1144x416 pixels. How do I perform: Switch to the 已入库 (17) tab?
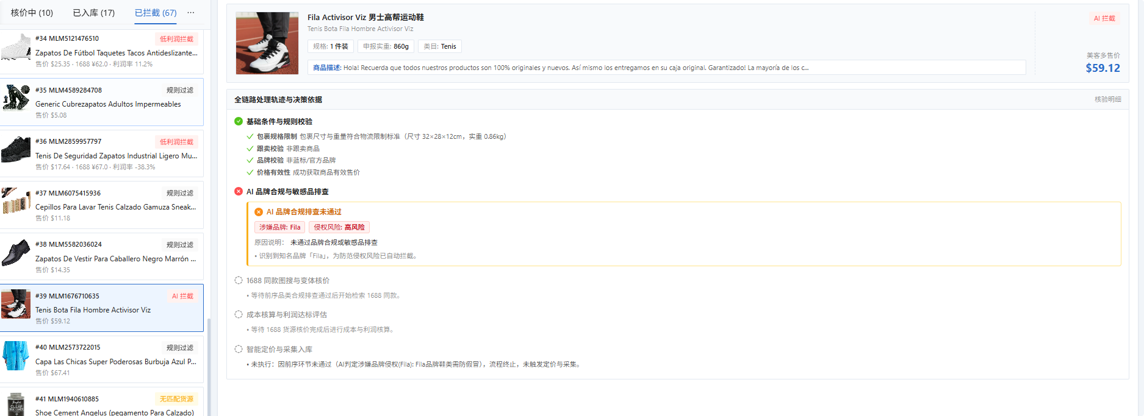point(94,13)
